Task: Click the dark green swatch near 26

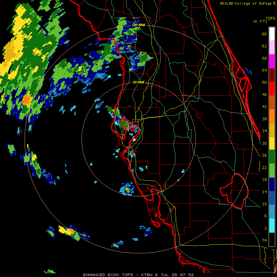Action: (x=272, y=157)
